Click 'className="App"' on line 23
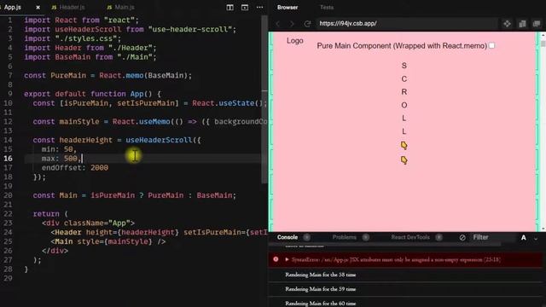This screenshot has width=546, height=307. pyautogui.click(x=96, y=223)
